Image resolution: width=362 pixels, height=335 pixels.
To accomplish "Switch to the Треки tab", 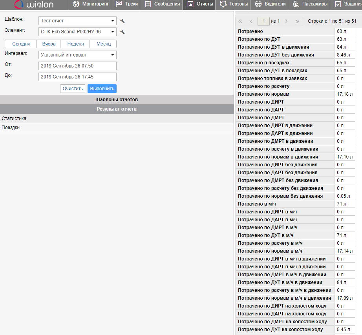I will (x=126, y=4).
